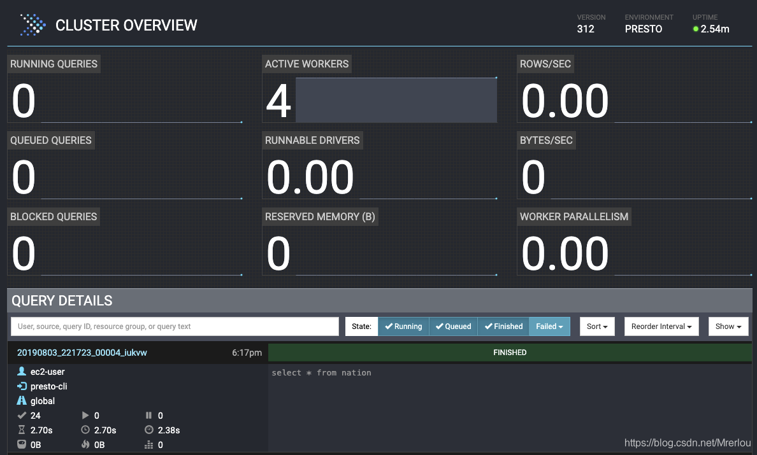This screenshot has height=455, width=757.
Task: Toggle the Running state filter
Action: pyautogui.click(x=403, y=326)
